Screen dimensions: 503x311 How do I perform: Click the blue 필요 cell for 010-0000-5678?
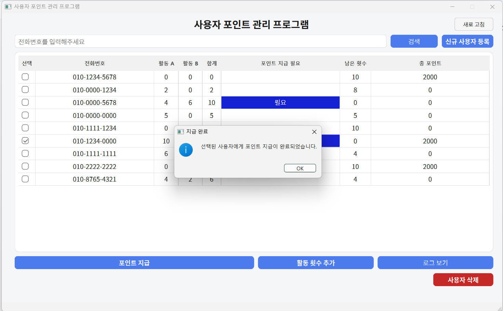click(x=280, y=103)
